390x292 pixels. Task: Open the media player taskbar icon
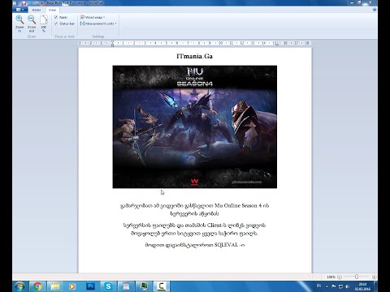pyautogui.click(x=72, y=286)
